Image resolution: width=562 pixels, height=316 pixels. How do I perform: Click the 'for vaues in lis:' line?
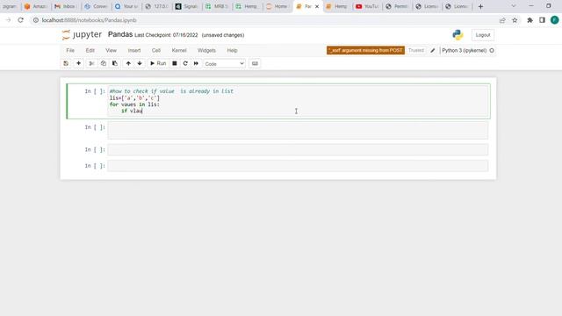pyautogui.click(x=134, y=104)
